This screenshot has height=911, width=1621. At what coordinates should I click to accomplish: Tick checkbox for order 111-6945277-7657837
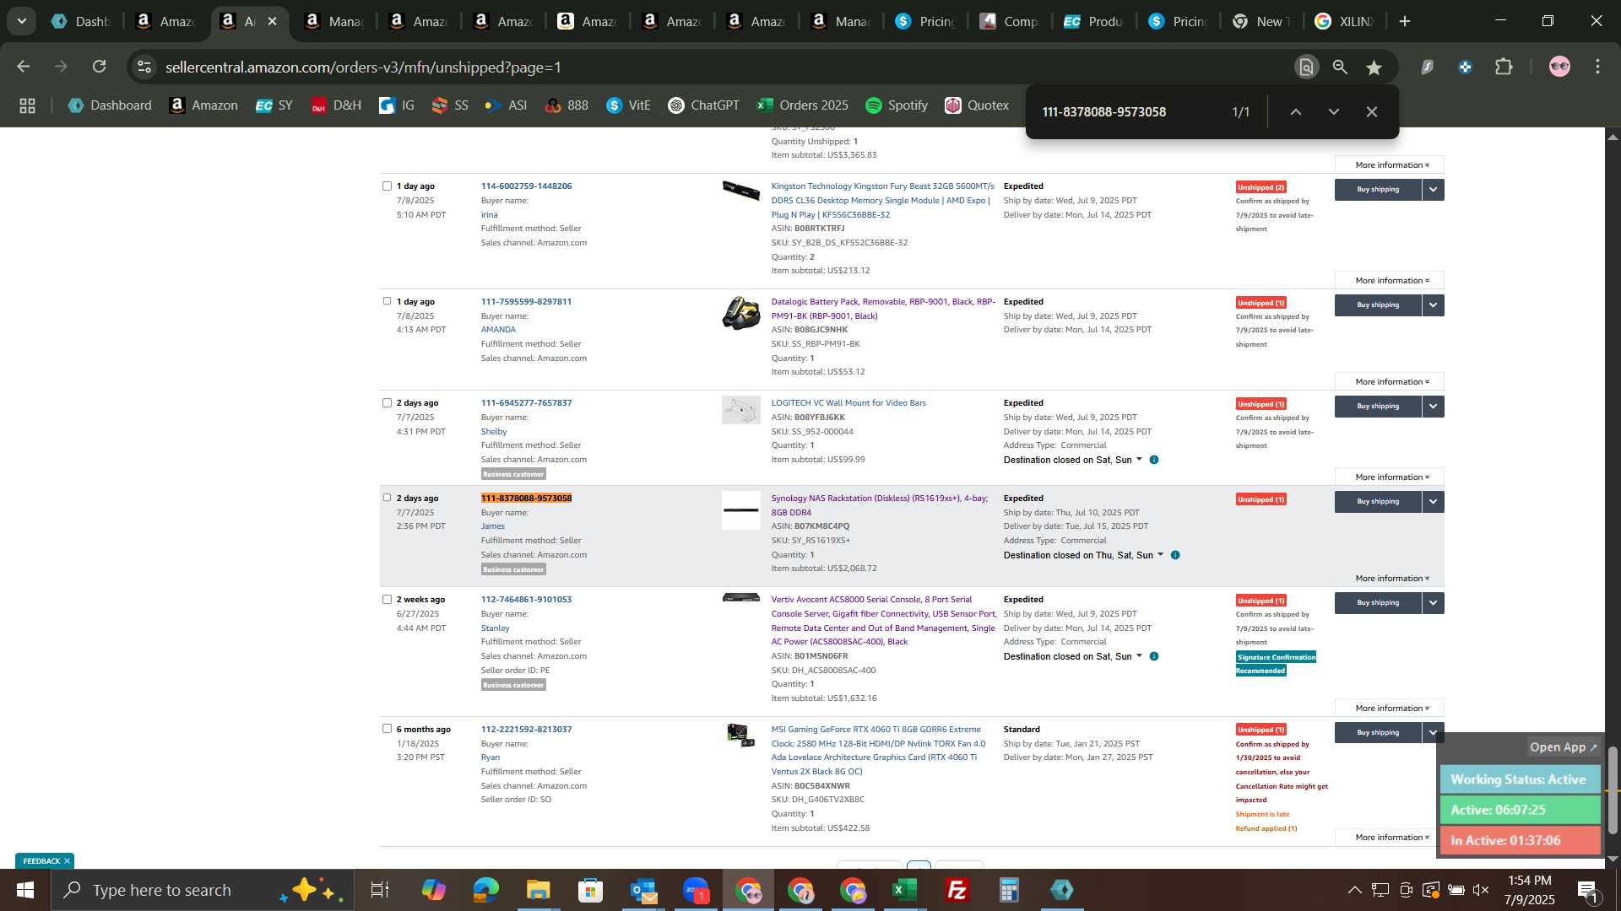click(x=387, y=402)
